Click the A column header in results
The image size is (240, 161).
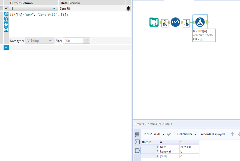click(169, 142)
